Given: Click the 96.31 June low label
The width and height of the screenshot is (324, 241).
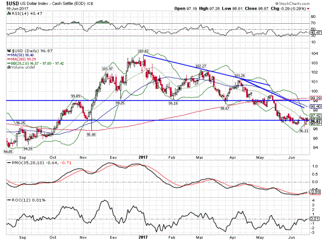Looking at the screenshot, I should [x=304, y=131].
